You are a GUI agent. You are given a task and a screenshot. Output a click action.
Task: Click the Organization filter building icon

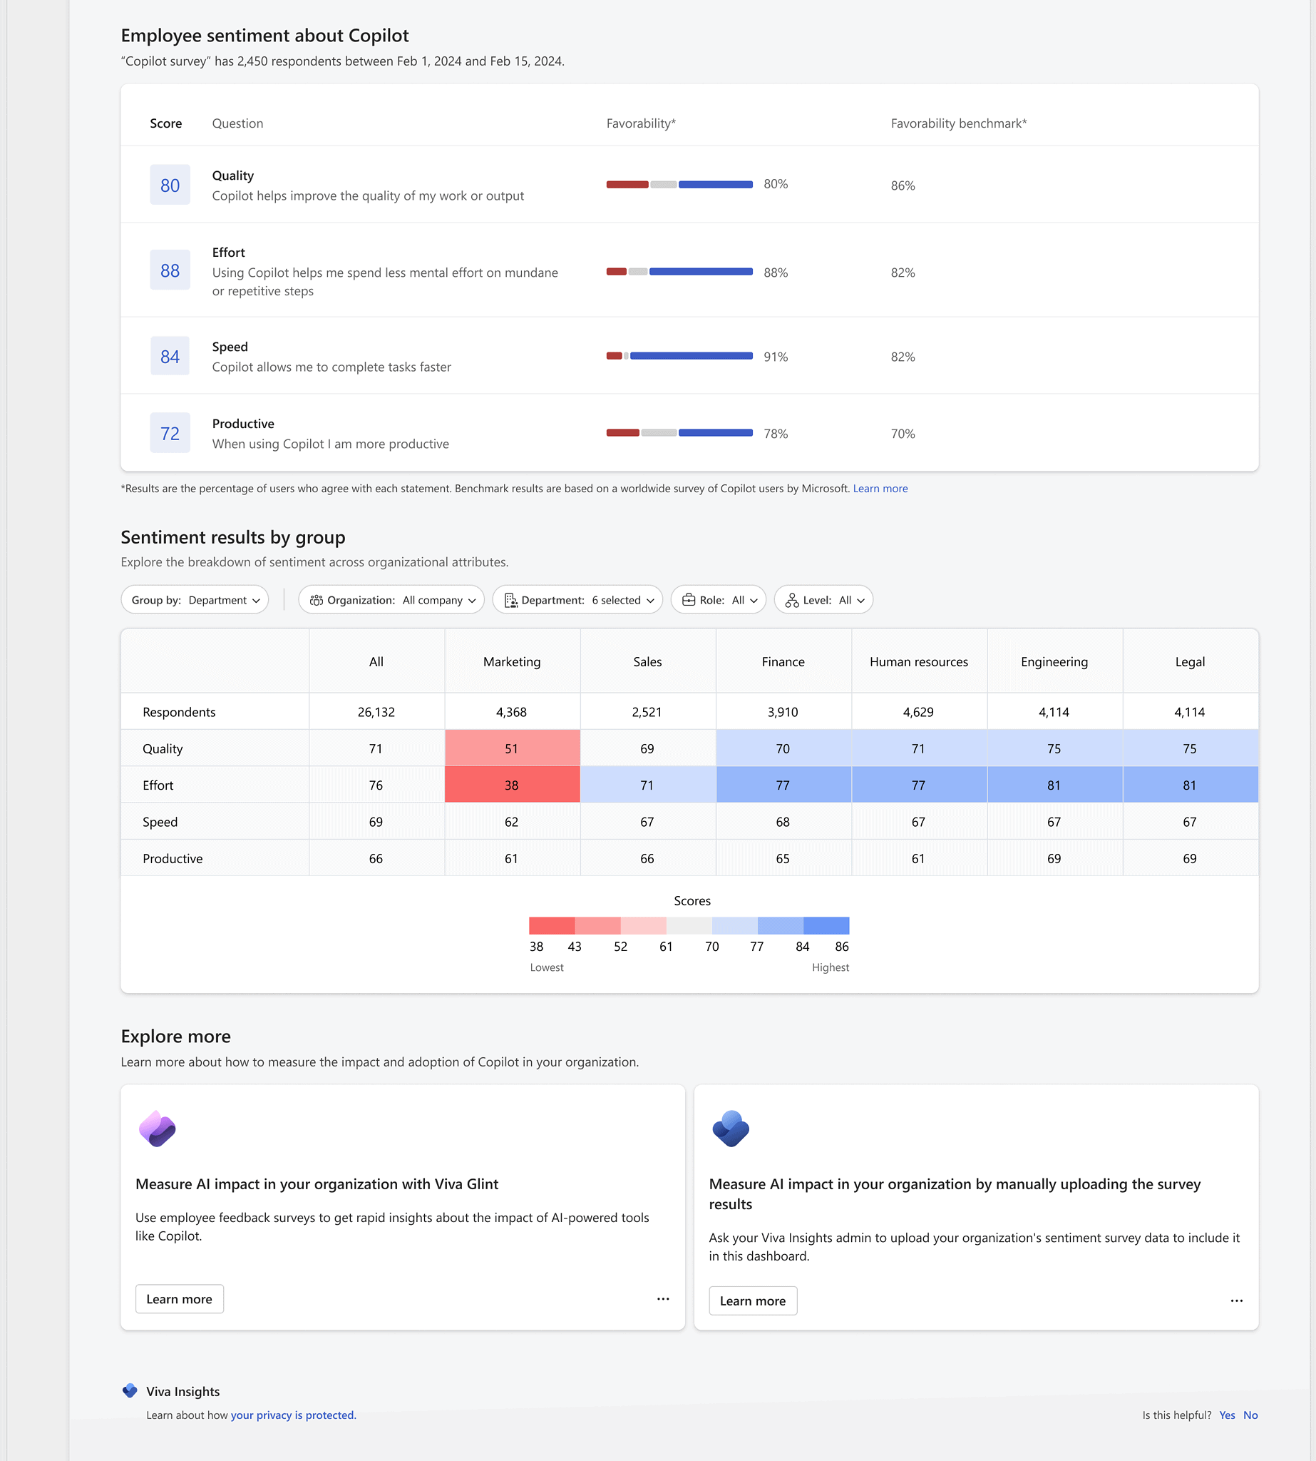tap(317, 599)
